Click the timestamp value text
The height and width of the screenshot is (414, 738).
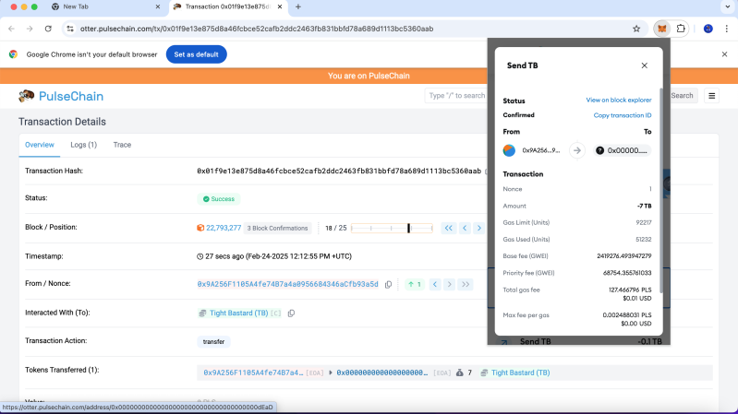pos(278,256)
